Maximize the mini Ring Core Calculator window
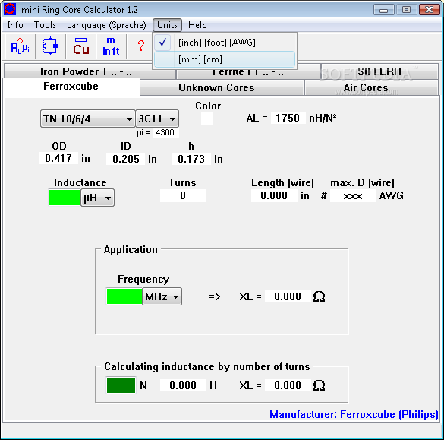The height and width of the screenshot is (440, 444). [406, 10]
